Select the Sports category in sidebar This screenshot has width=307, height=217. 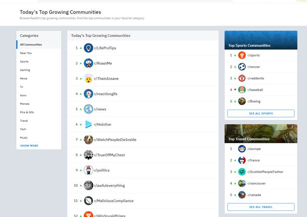click(39, 62)
